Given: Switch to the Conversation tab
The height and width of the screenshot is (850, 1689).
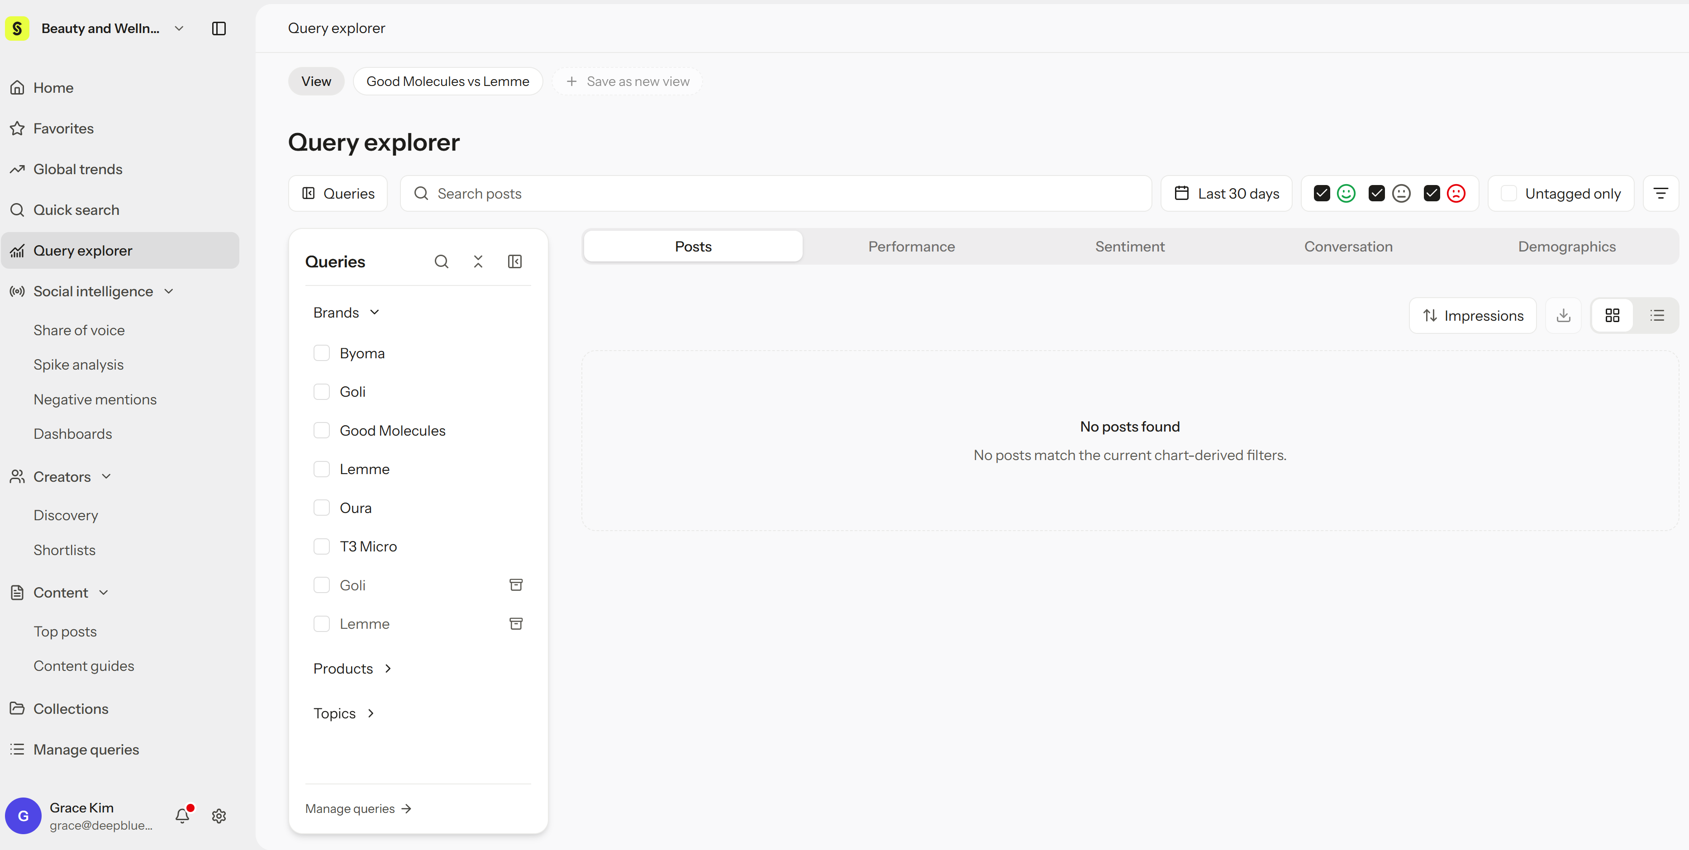Looking at the screenshot, I should [1348, 247].
